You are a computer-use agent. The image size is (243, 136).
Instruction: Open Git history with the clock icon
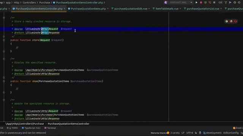235,3
